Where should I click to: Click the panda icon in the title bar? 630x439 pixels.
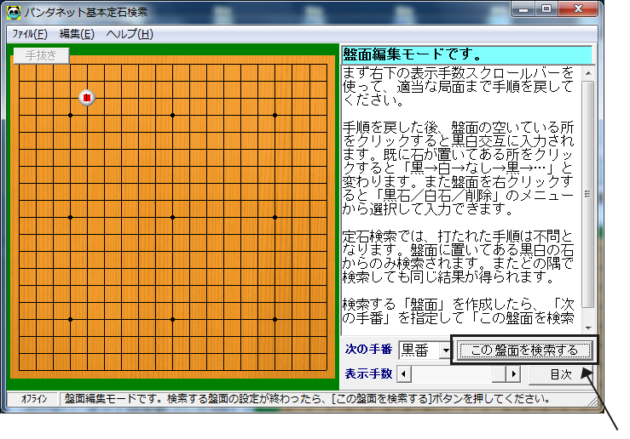(x=14, y=12)
